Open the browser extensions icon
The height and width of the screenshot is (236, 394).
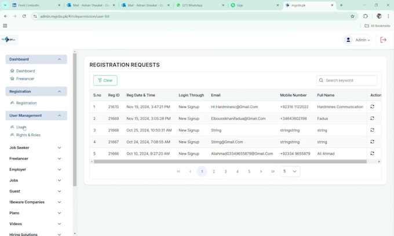click(366, 16)
